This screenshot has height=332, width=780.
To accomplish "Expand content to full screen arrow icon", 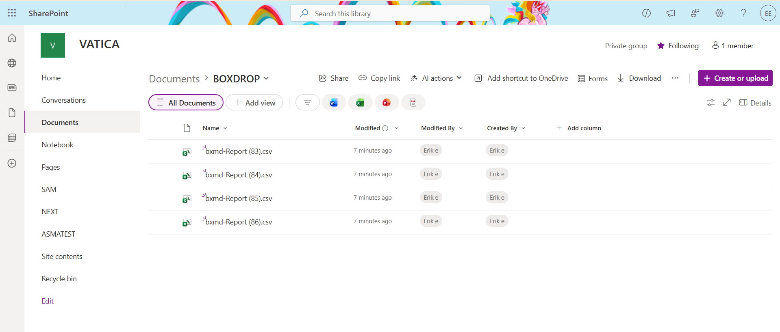I will click(x=727, y=103).
